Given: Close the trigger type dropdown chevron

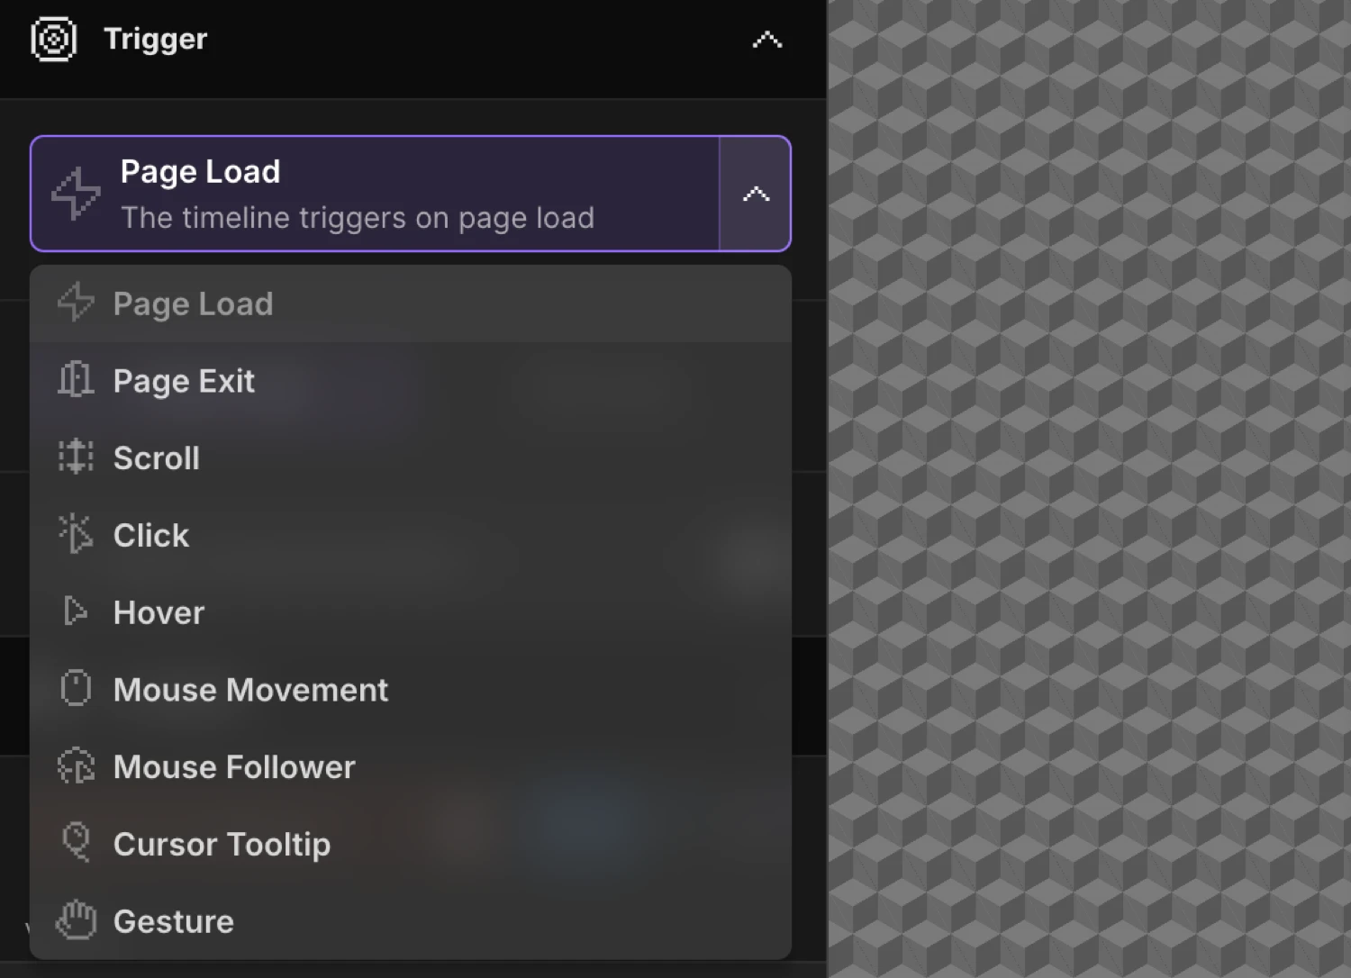Looking at the screenshot, I should pyautogui.click(x=756, y=194).
